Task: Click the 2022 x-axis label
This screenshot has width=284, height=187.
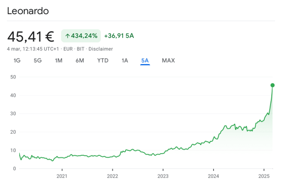Action: [x=112, y=176]
